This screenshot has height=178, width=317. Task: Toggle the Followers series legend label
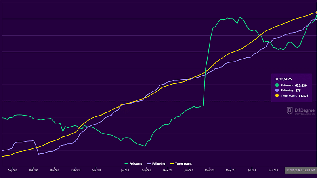136,163
